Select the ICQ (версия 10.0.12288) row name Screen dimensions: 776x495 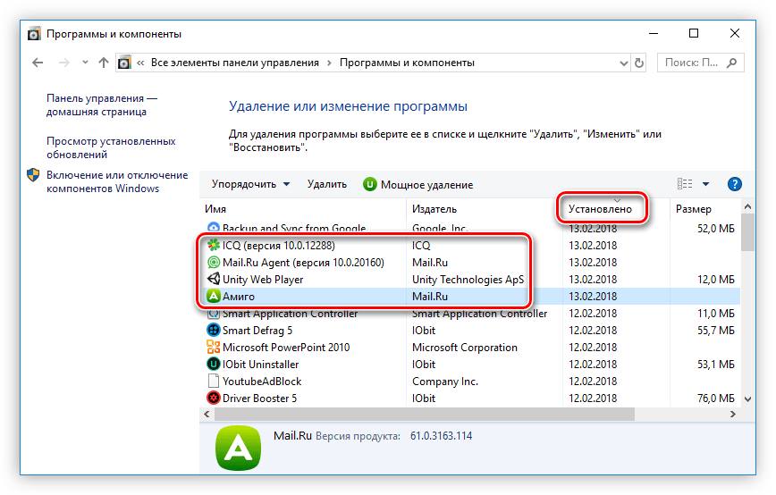pyautogui.click(x=279, y=246)
